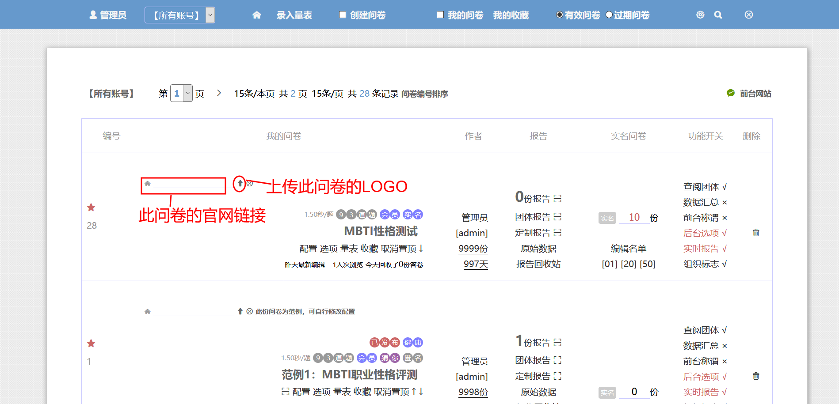839x404 pixels.
Task: Open 报告回收站 for MBTI性格测试
Action: pyautogui.click(x=538, y=264)
